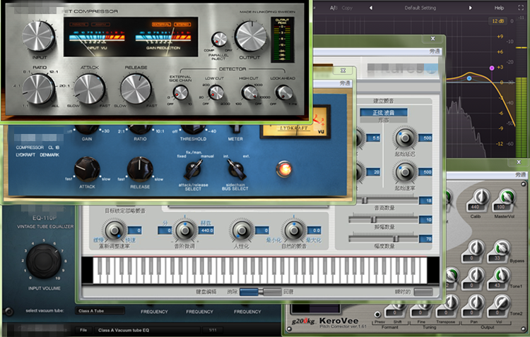The image size is (530, 337).
Task: Click the Calib knob in KeroVee
Action: pos(481,196)
